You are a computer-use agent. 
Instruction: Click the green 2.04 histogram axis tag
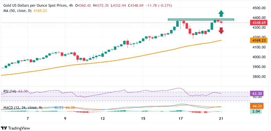256,111
